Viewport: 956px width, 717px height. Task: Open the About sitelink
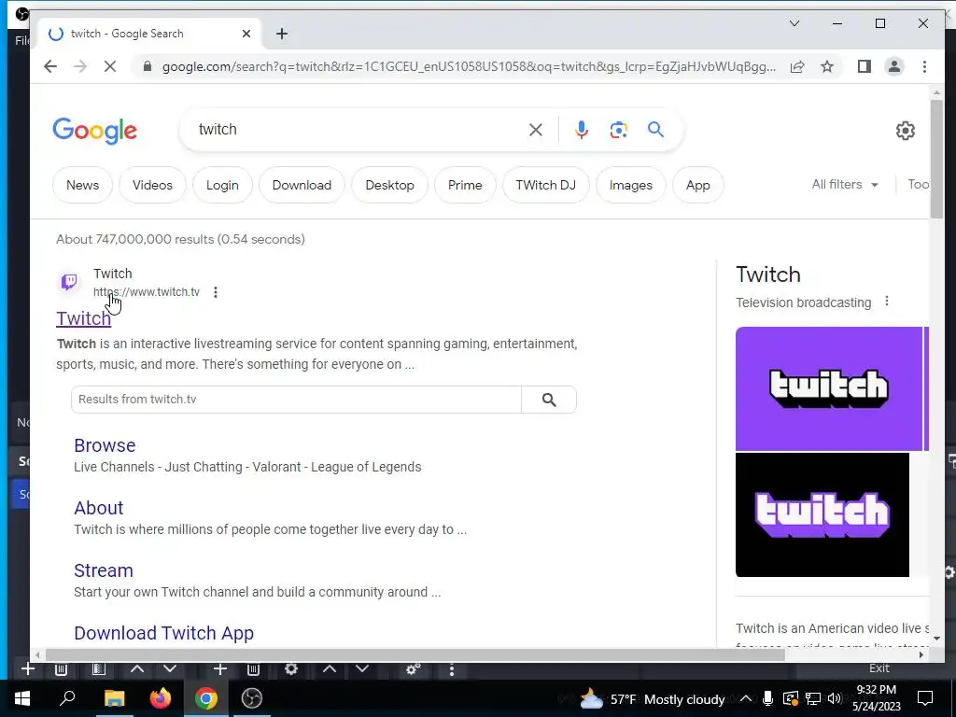(99, 508)
